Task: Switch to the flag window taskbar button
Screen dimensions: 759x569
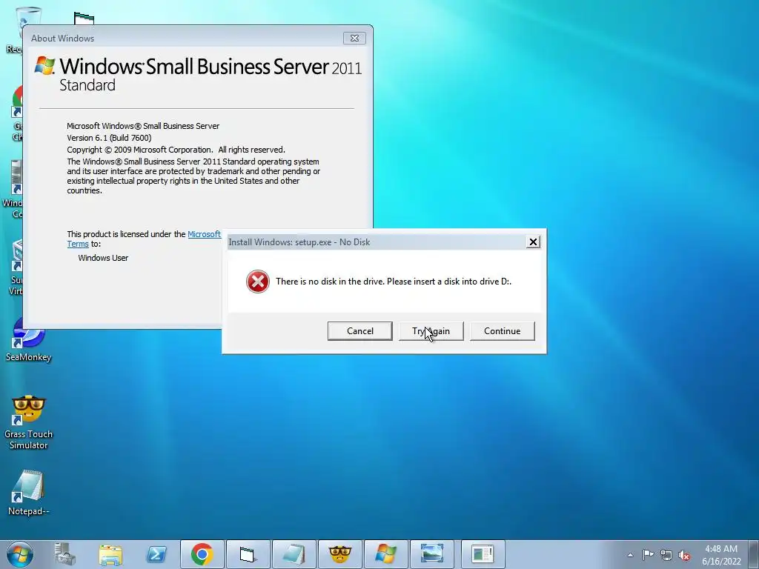Action: (248, 554)
